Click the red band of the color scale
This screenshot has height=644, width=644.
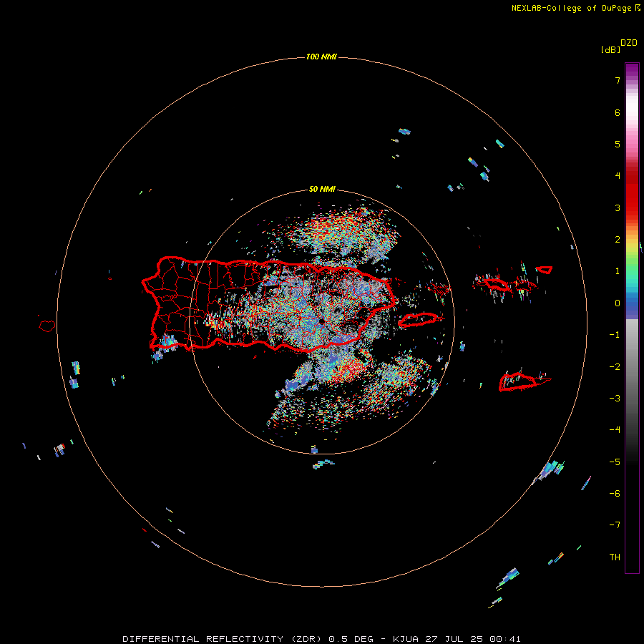pyautogui.click(x=632, y=193)
